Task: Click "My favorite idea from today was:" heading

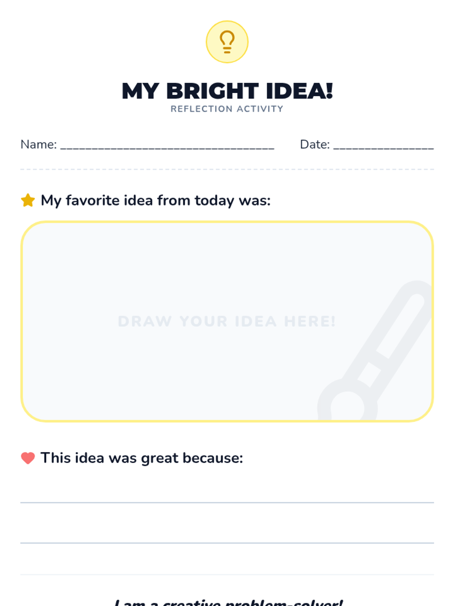Action: [x=155, y=200]
